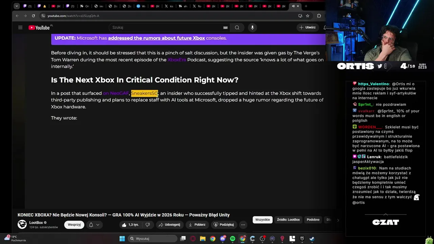Image resolution: width=434 pixels, height=244 pixels.
Task: Switch to the 'im' browser tab
Action: click(99, 6)
